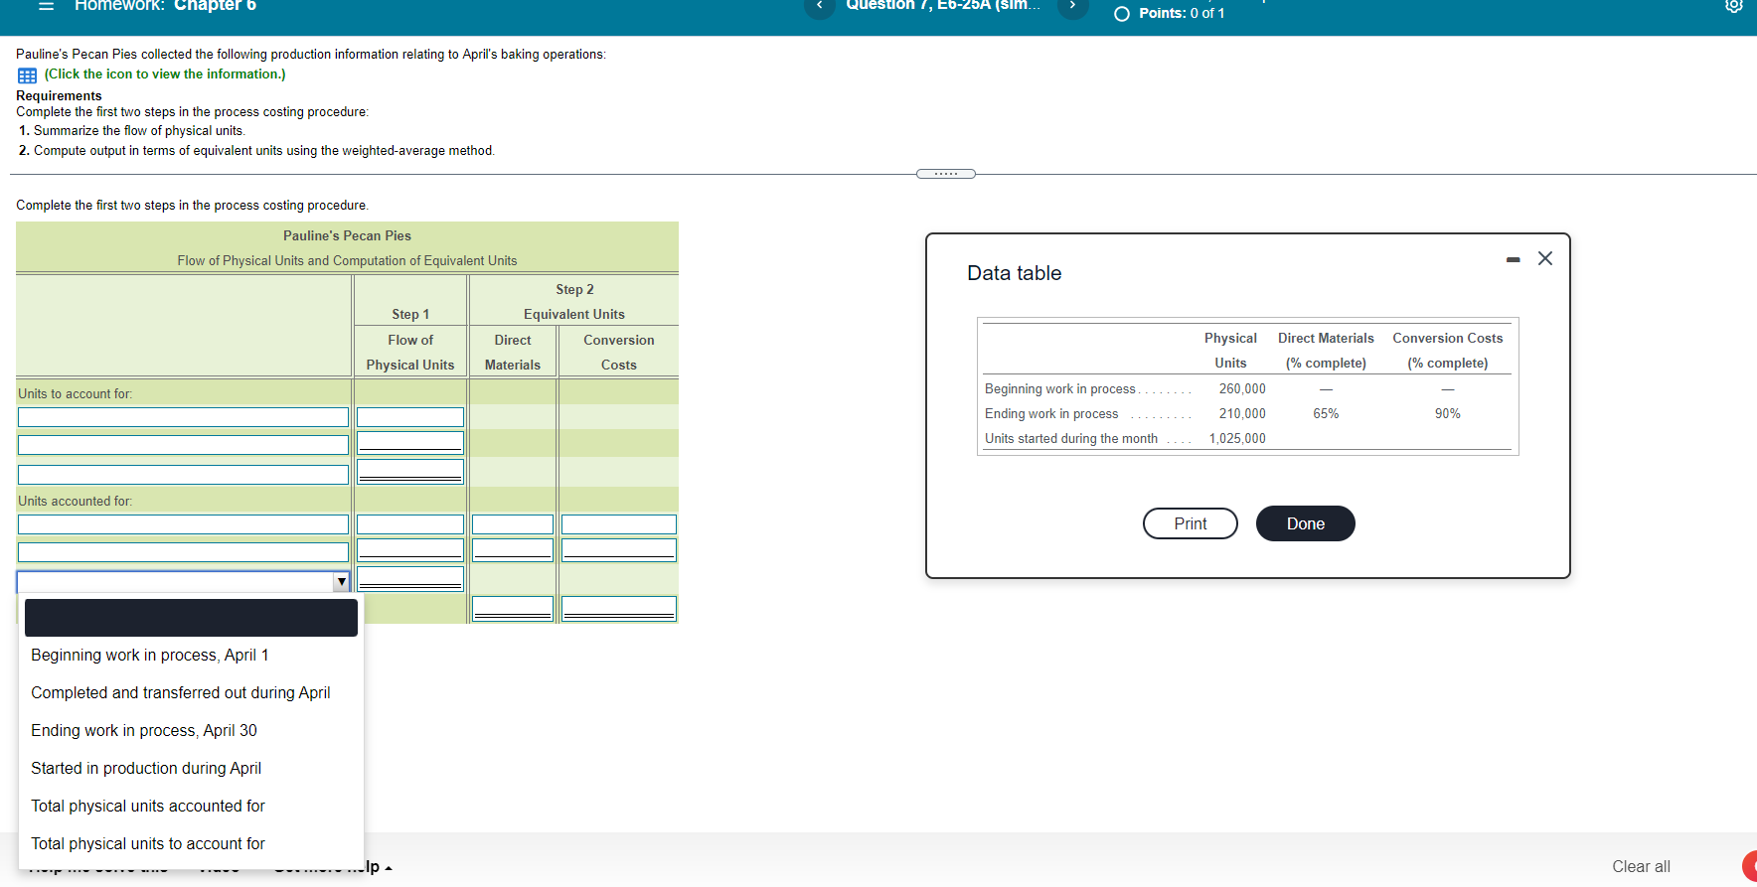Viewport: 1757px width, 887px height.
Task: Expand the requirements divider handle
Action: (946, 174)
